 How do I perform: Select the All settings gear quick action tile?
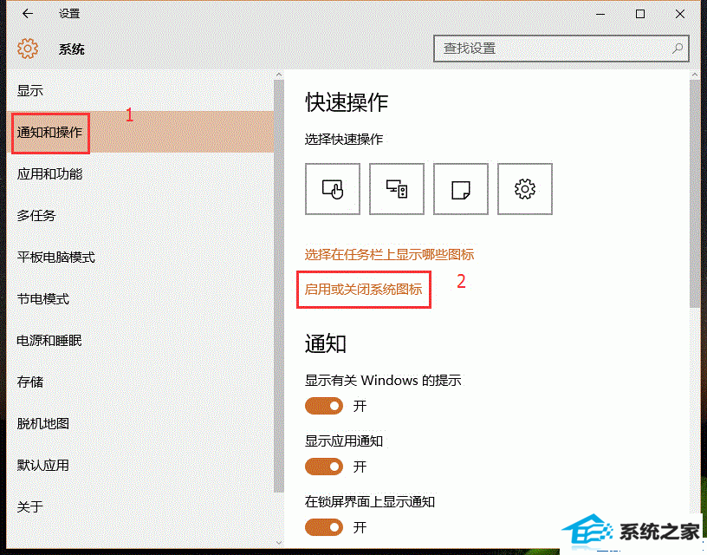point(525,189)
